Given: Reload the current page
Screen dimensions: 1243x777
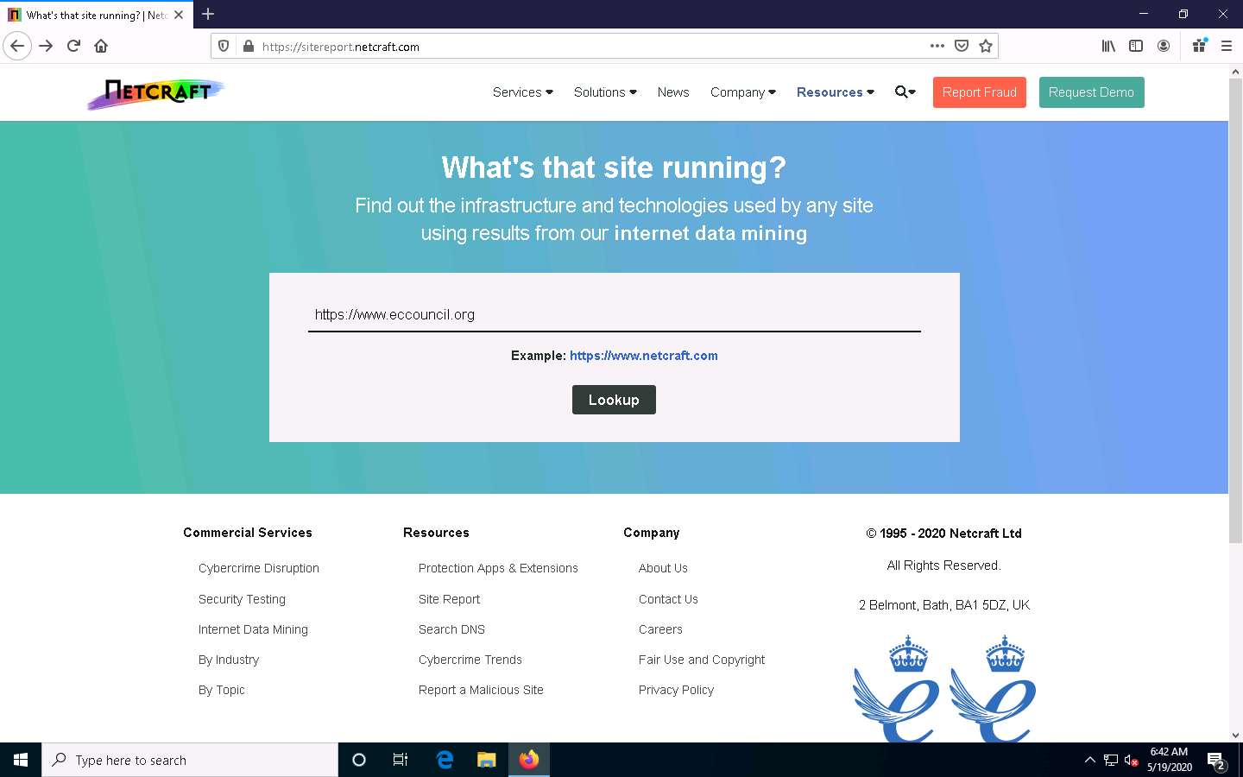Looking at the screenshot, I should (73, 46).
